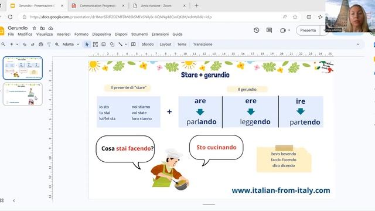Viewport: 375px width, 211px height.
Task: Click the insert image icon
Action: pos(104,45)
